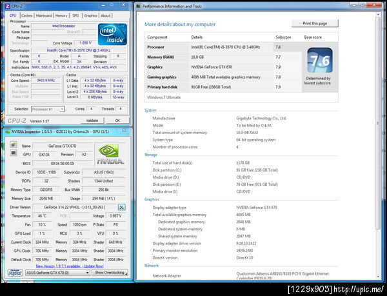Click the Network section heading
This screenshot has width=387, height=296.
(x=152, y=266)
